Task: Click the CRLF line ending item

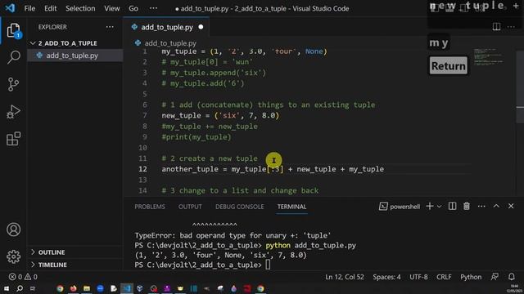Action: (x=444, y=277)
